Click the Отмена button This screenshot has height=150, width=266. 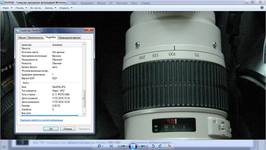click(x=67, y=129)
